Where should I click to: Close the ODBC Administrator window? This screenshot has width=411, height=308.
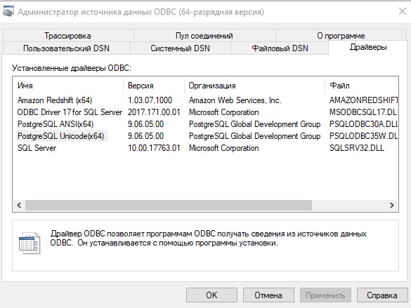pos(402,11)
